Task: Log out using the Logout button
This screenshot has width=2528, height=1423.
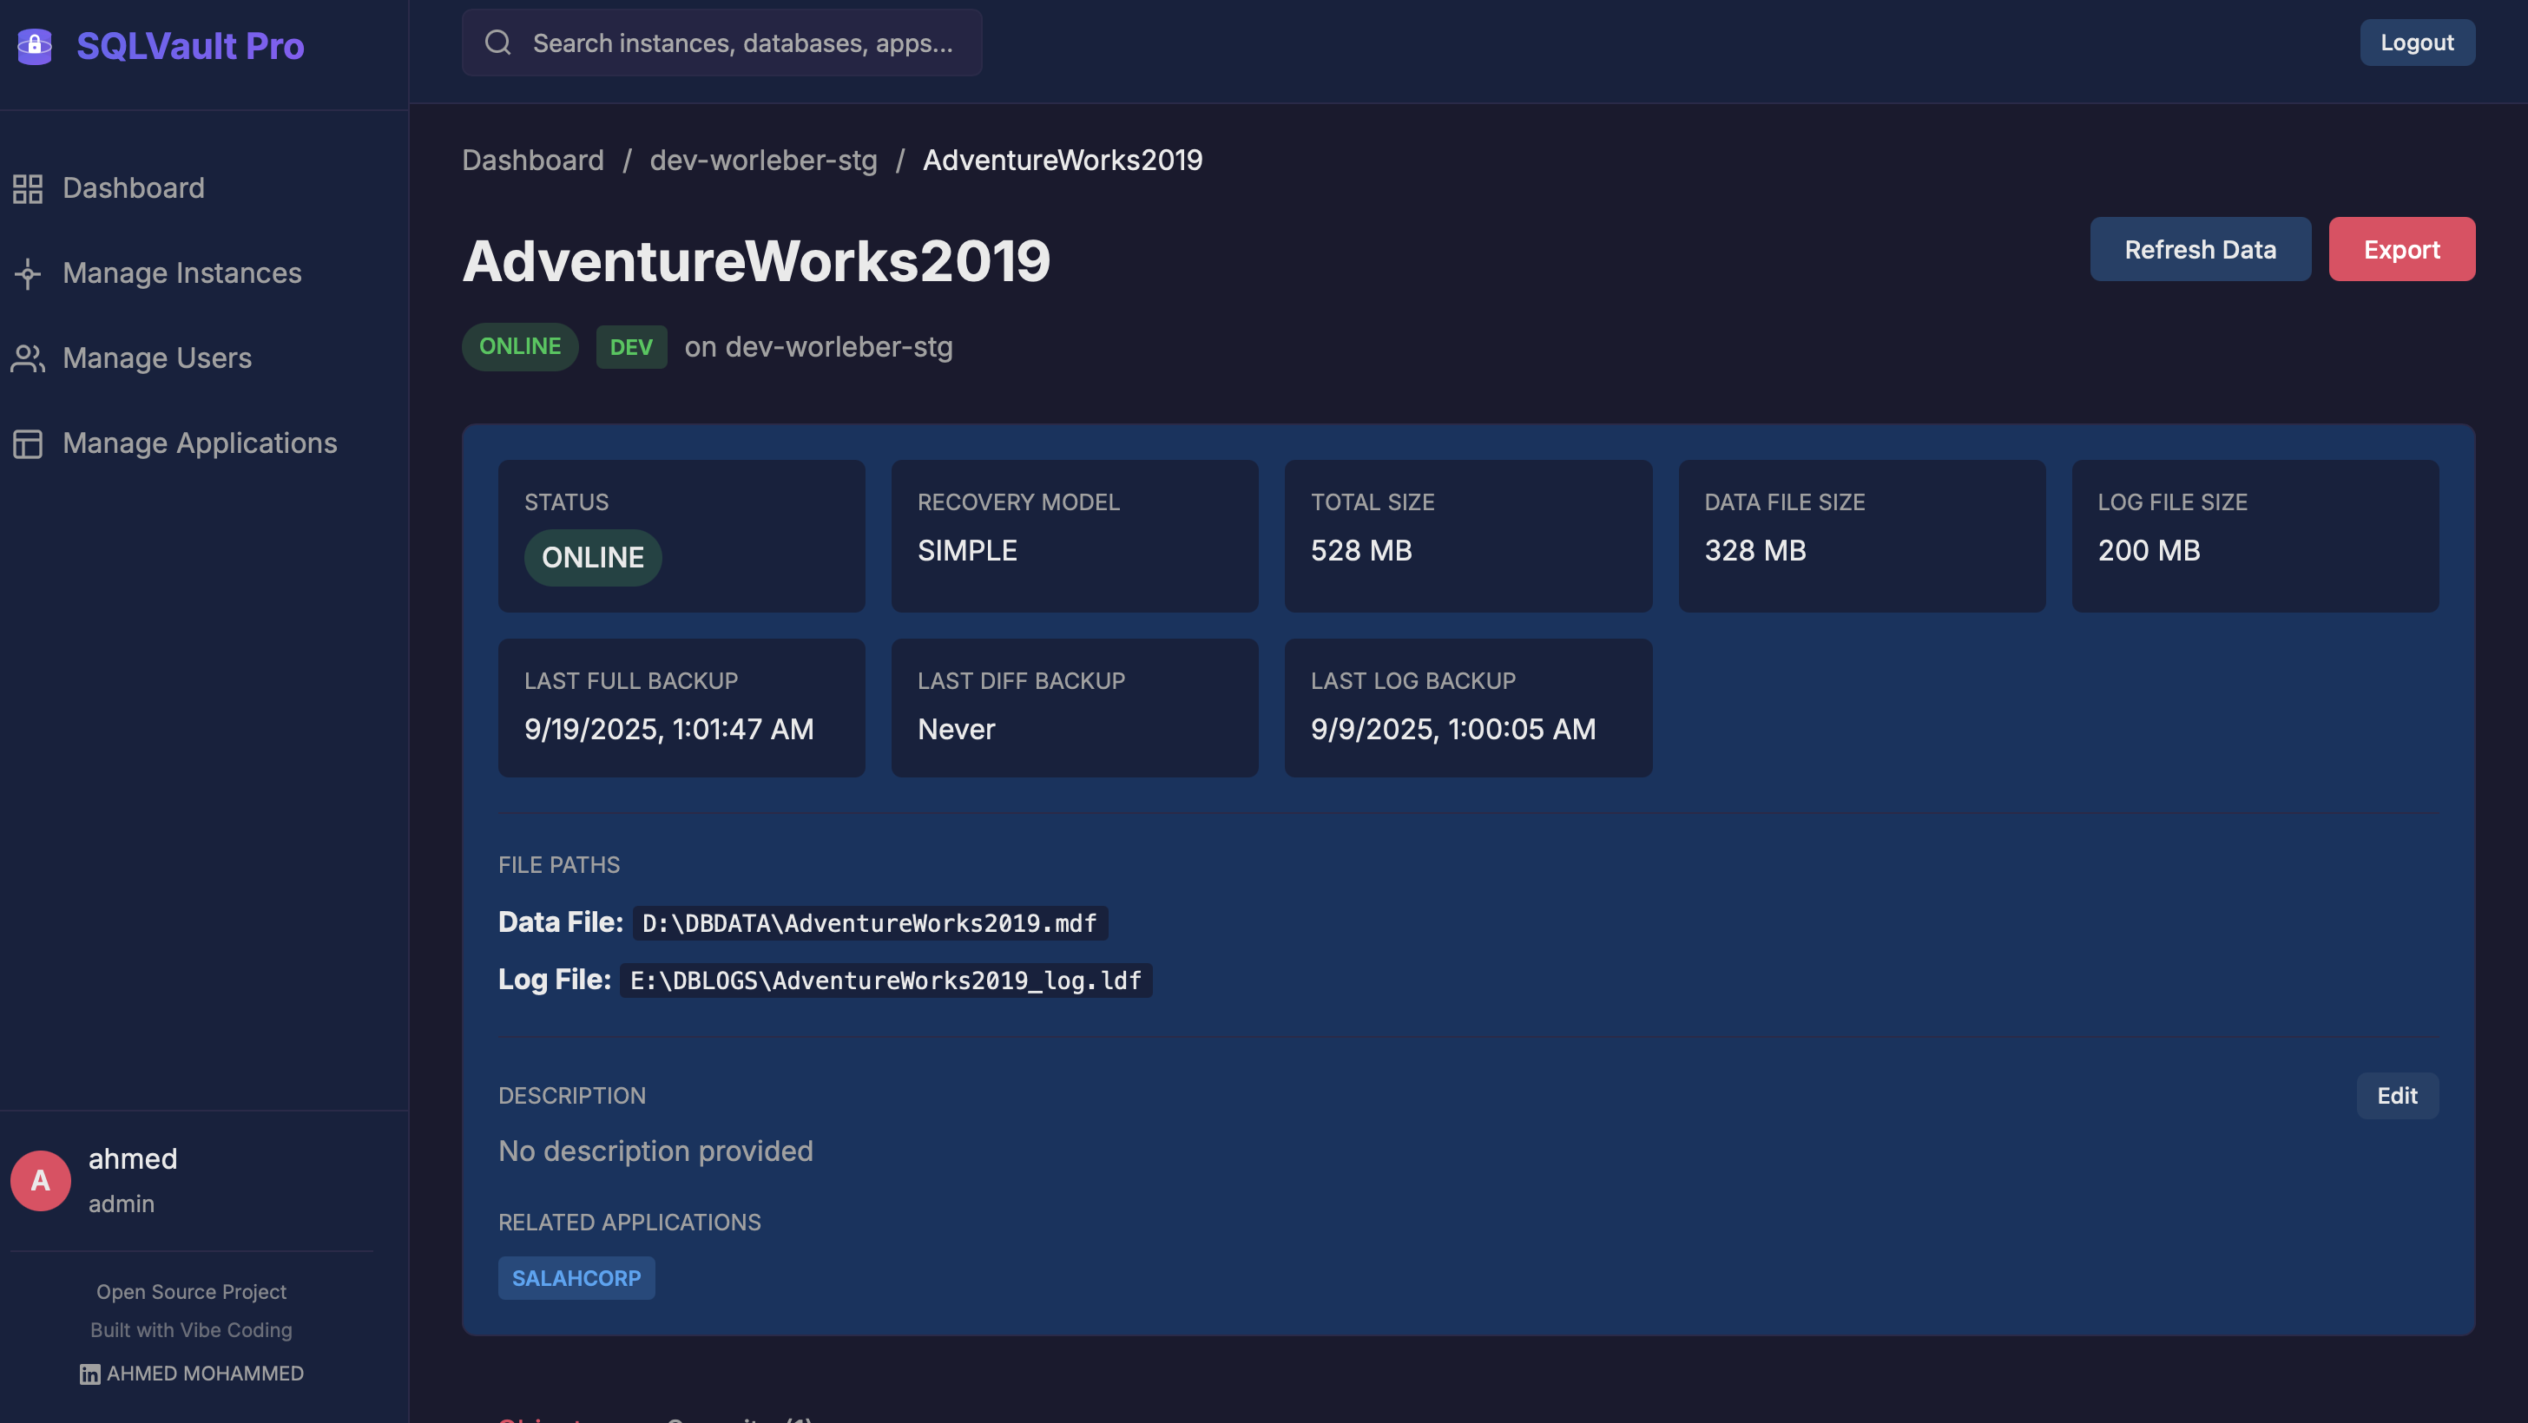Action: click(2416, 43)
